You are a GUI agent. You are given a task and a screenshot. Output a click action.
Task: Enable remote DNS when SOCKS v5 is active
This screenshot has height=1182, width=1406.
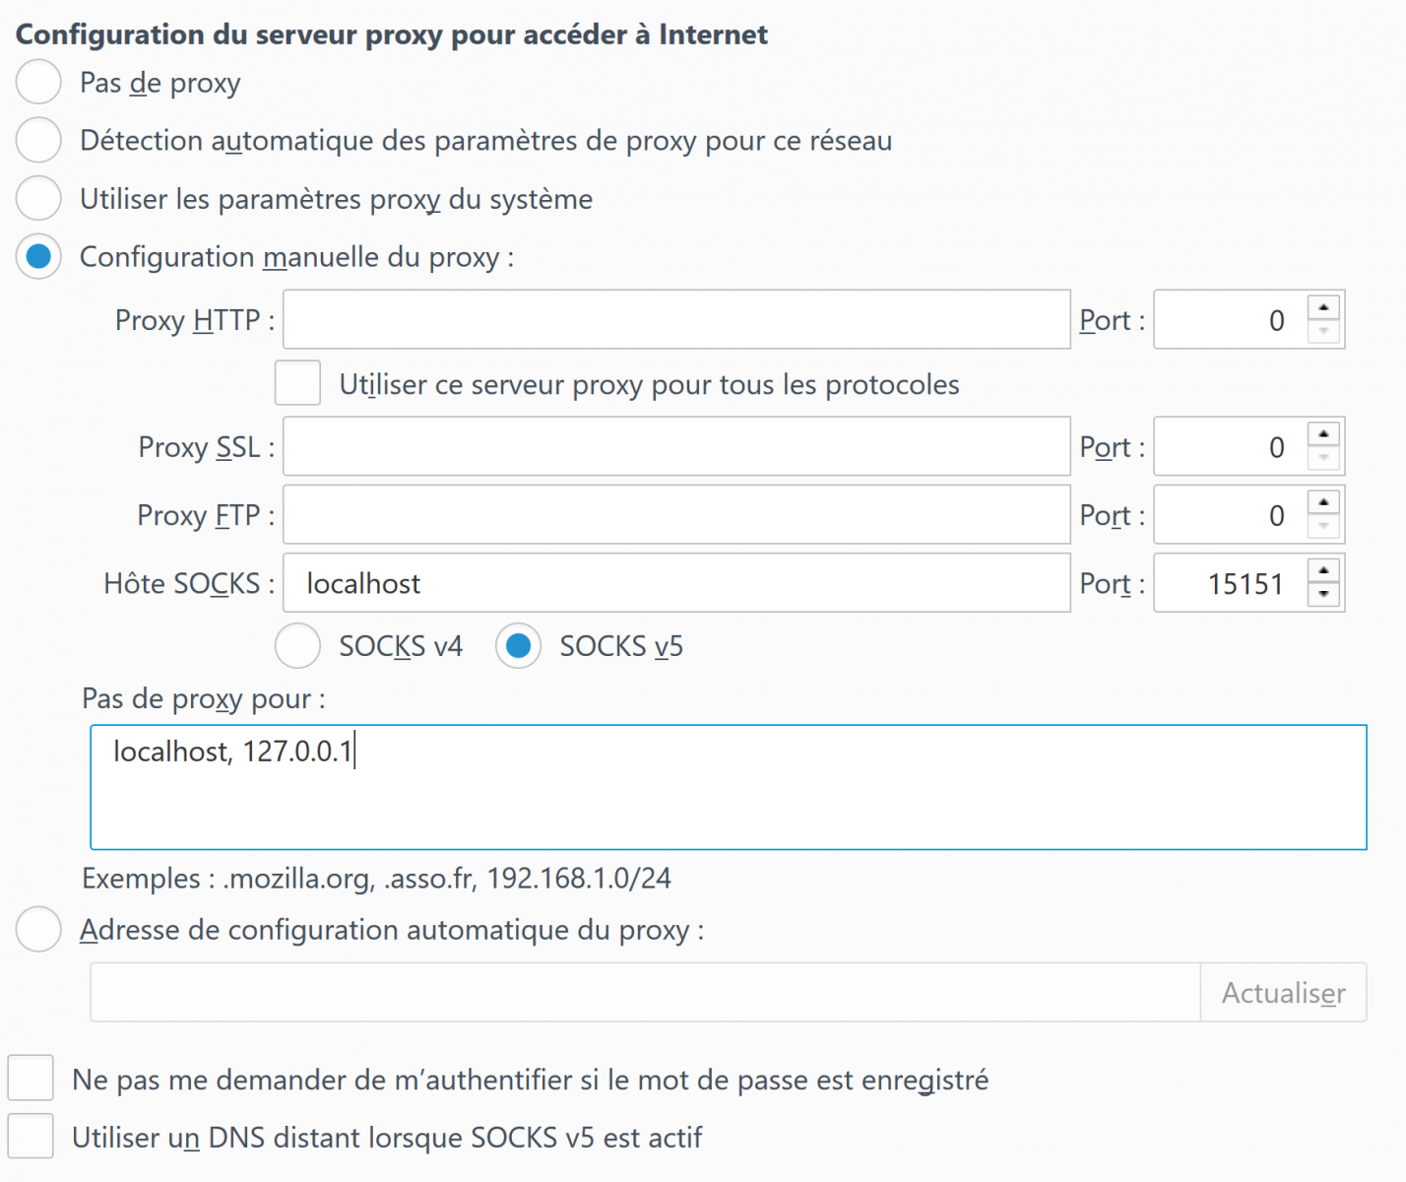(31, 1137)
